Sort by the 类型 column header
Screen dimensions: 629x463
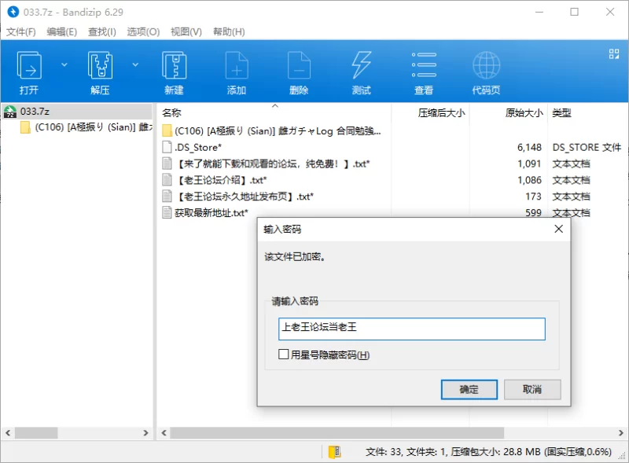tap(561, 113)
